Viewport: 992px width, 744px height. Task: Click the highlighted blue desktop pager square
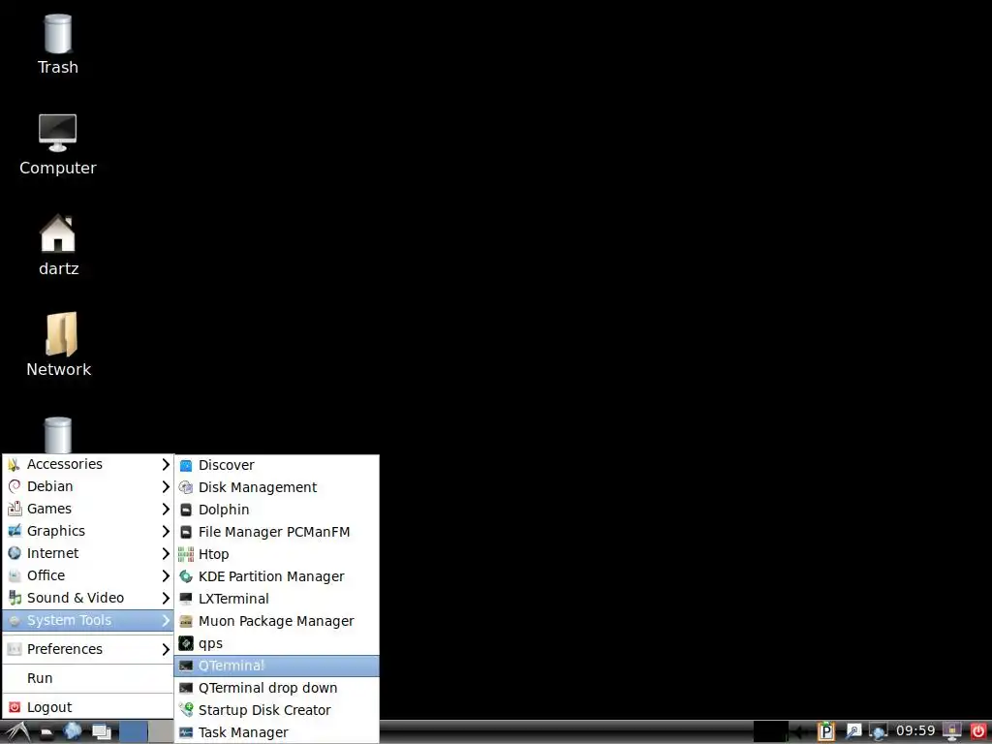point(134,732)
